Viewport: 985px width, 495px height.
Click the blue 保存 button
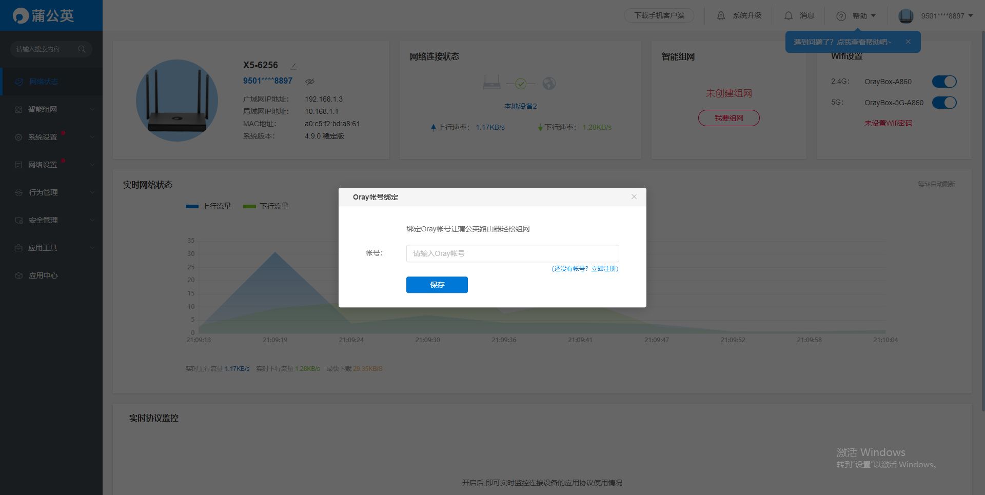(x=437, y=285)
